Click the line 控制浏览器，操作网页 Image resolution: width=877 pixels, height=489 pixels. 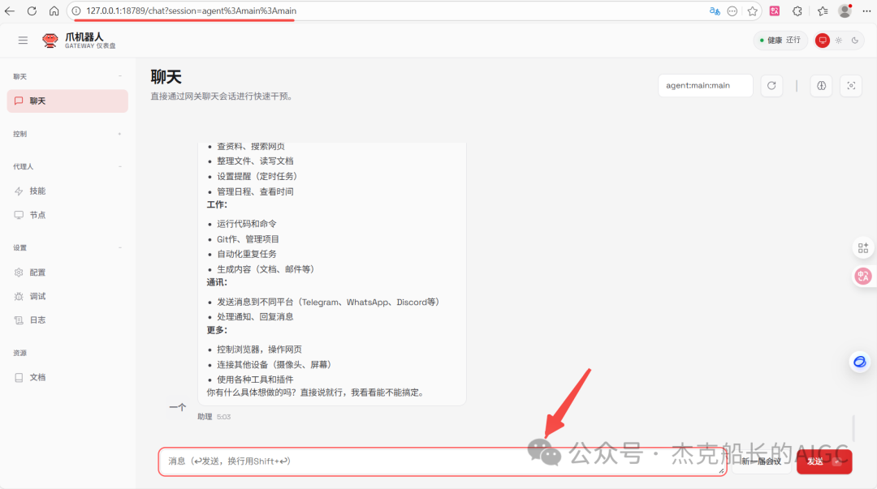(x=260, y=350)
